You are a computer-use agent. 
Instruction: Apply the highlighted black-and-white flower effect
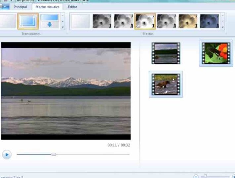[x=145, y=21]
